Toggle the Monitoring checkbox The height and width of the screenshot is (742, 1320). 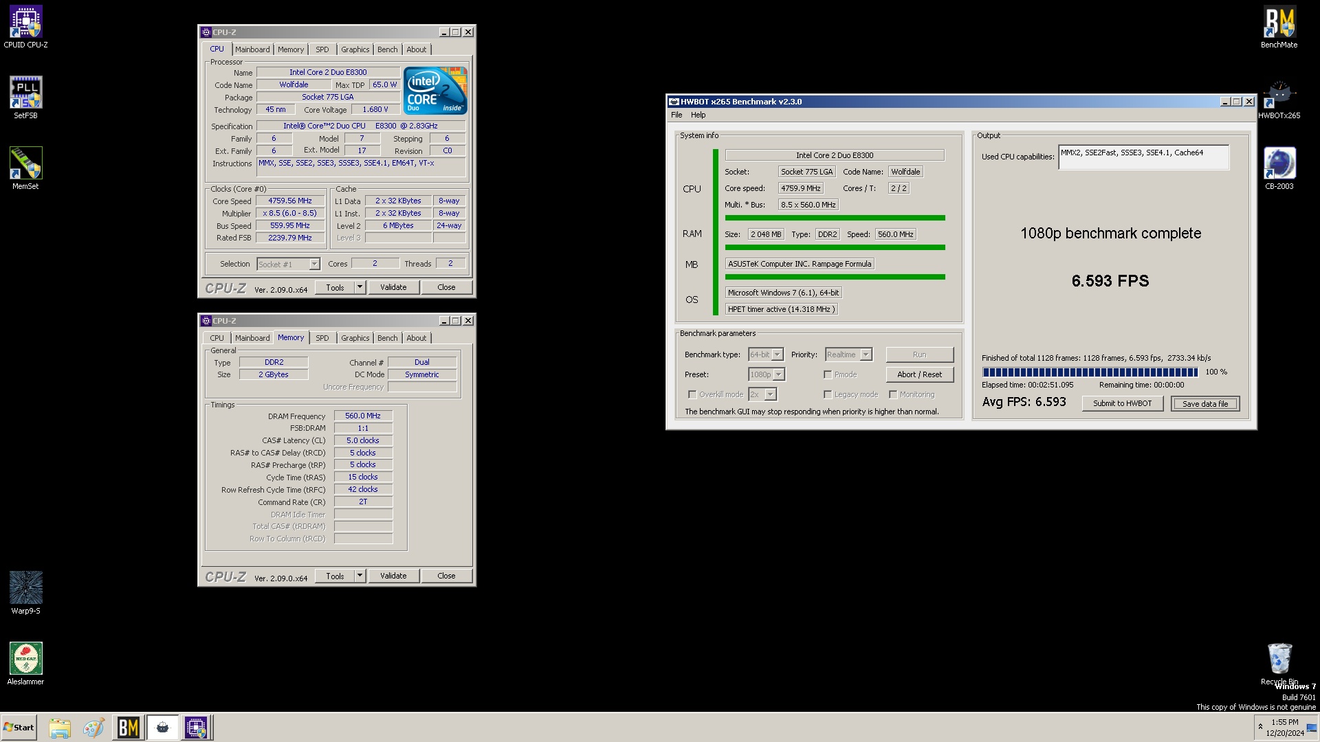point(893,394)
